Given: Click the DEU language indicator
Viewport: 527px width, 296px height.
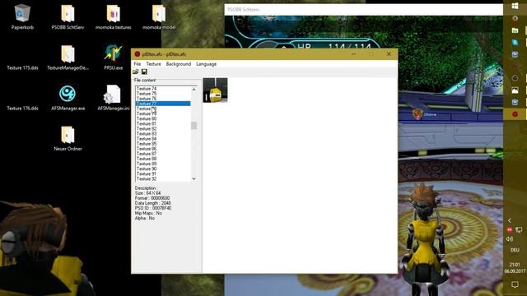Looking at the screenshot, I should coord(515,250).
